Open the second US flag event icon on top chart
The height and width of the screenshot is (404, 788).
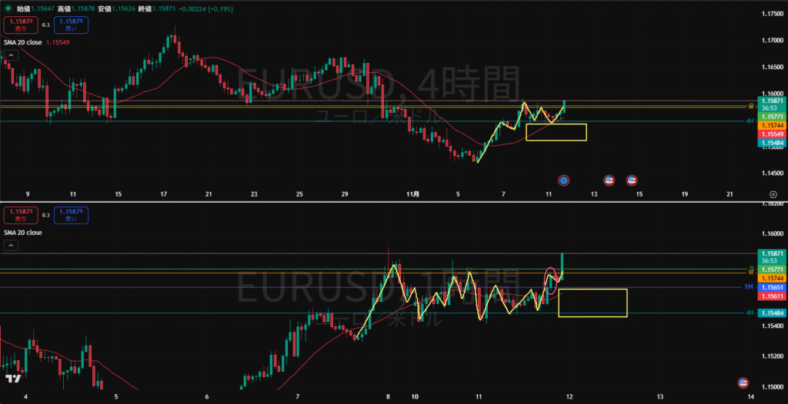pos(631,180)
